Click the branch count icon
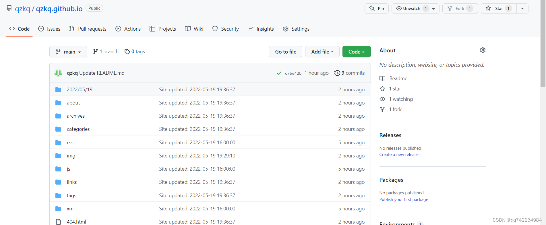Viewport: 546px width, 225px height. [x=95, y=52]
